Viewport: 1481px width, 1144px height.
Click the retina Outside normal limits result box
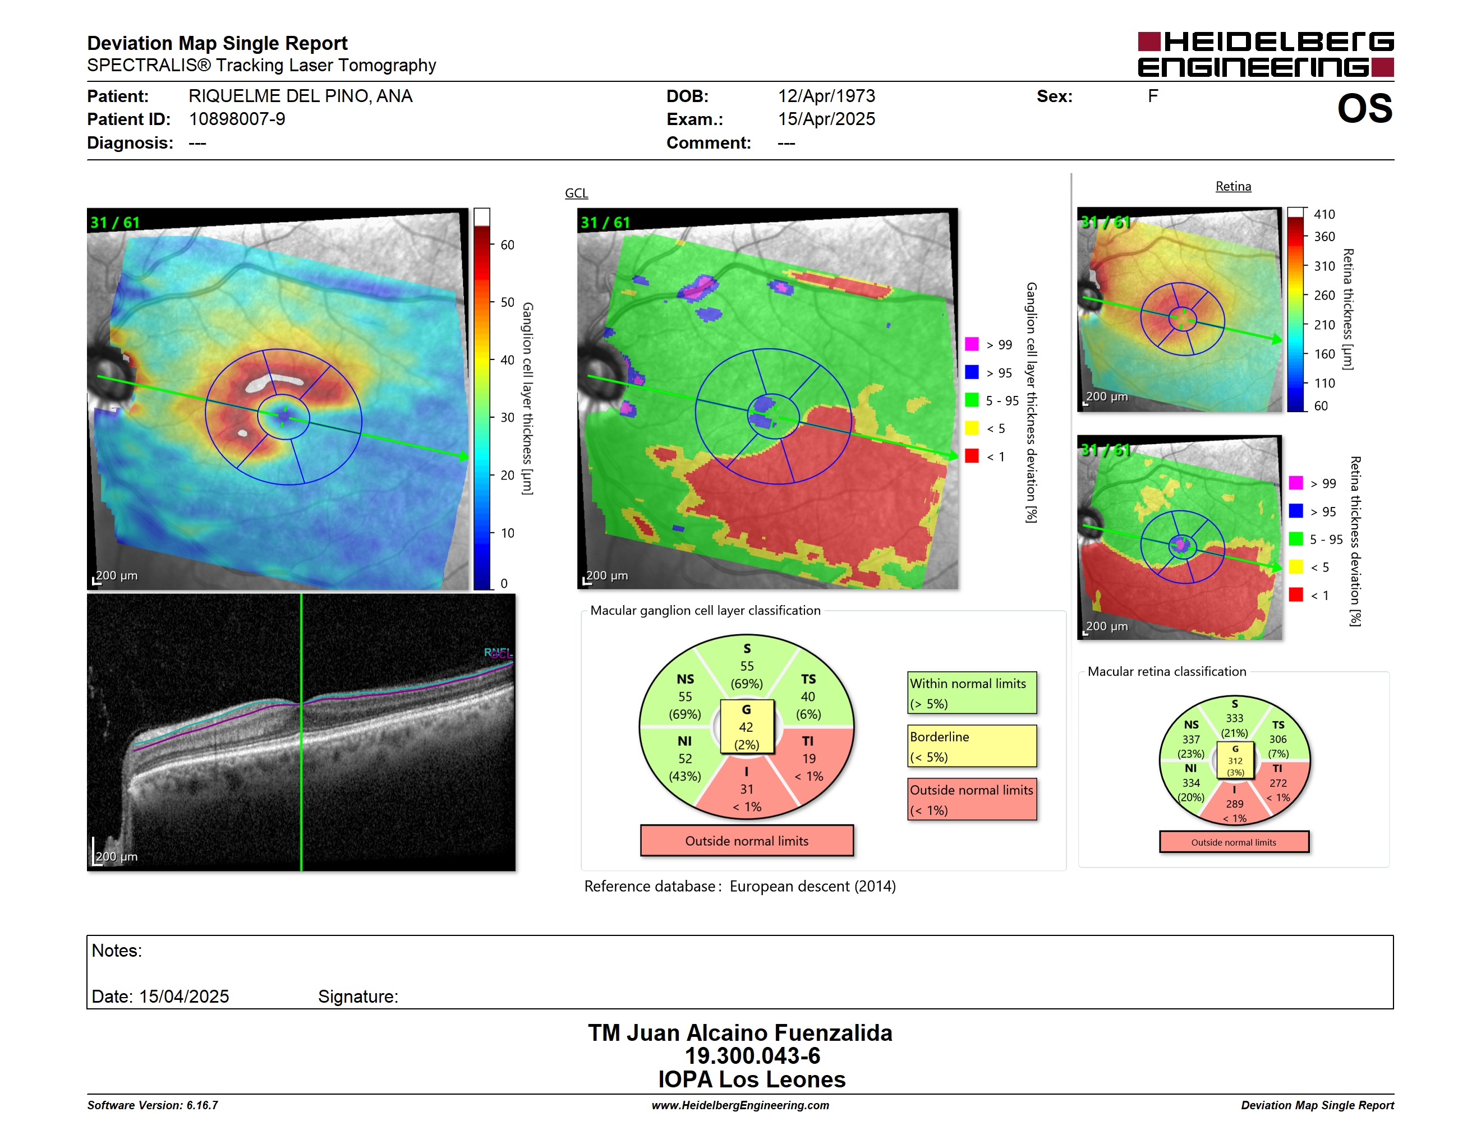coord(1234,842)
